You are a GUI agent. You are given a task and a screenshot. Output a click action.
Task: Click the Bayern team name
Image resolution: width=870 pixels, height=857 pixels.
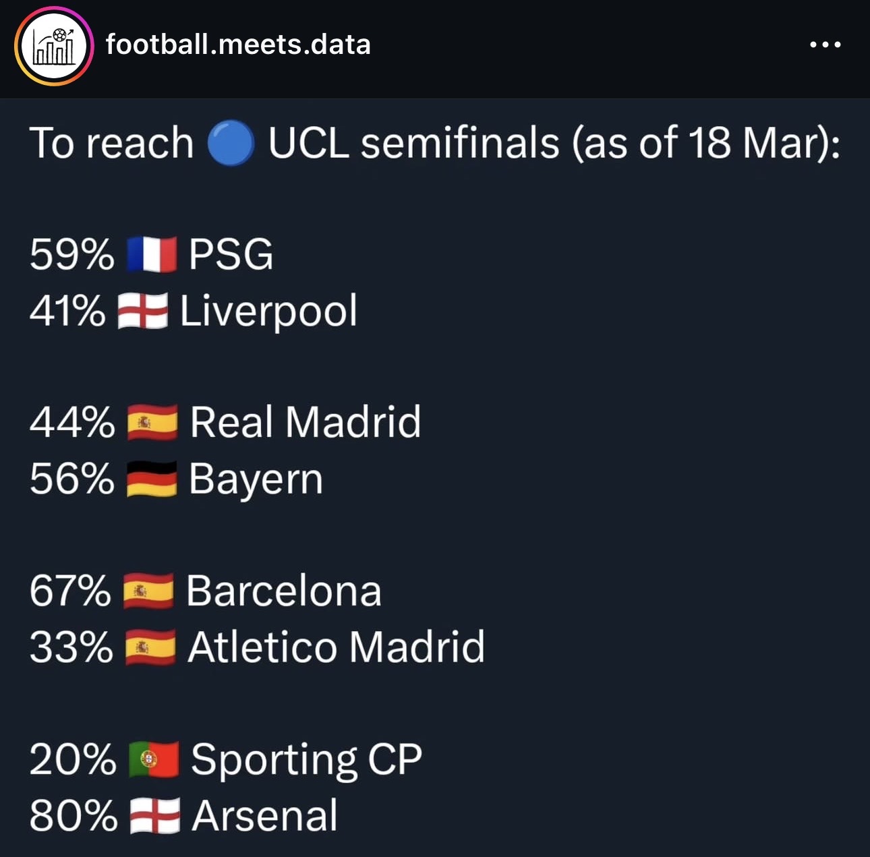[256, 479]
